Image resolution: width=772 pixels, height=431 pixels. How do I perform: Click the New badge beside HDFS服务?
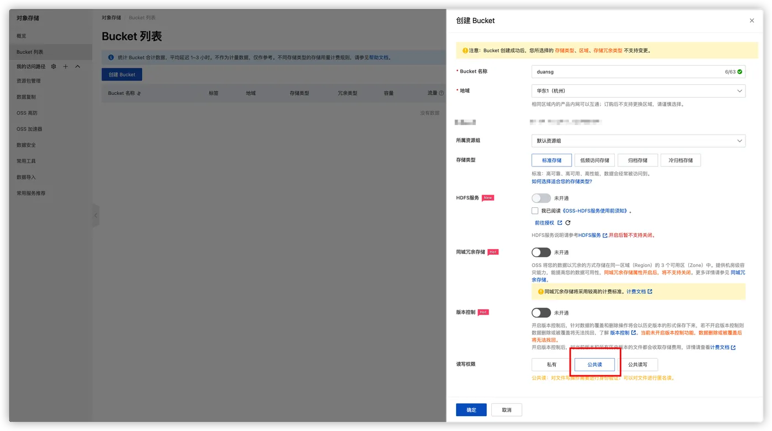coord(488,197)
